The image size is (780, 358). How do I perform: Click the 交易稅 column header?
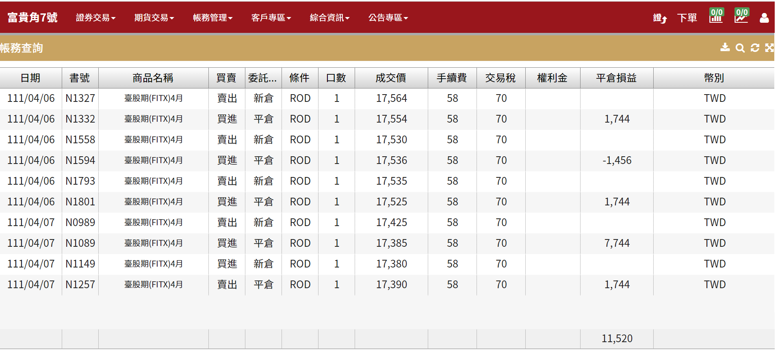coord(500,78)
